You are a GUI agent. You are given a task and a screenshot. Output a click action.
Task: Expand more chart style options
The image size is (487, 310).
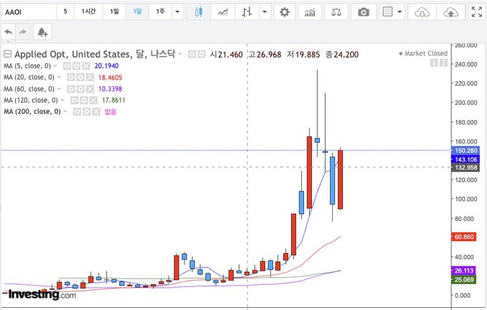point(265,11)
